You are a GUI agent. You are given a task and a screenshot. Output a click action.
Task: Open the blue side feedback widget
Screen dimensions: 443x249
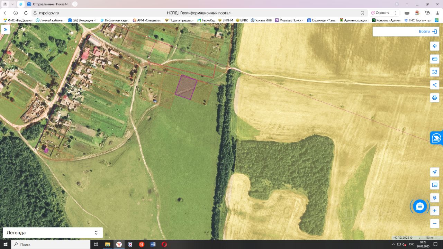437,138
